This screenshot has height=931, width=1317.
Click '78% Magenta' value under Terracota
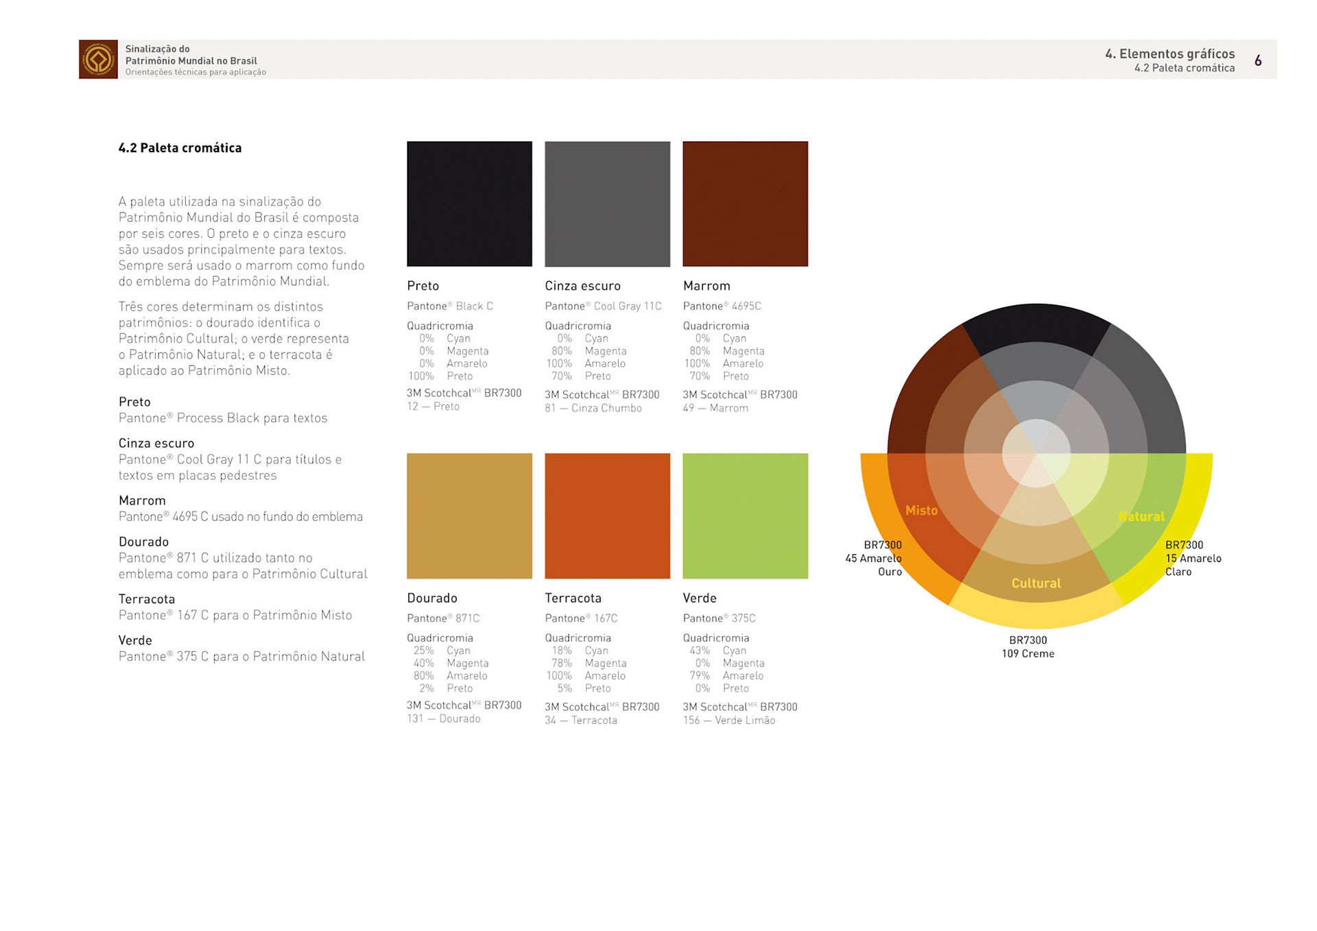coord(589,663)
